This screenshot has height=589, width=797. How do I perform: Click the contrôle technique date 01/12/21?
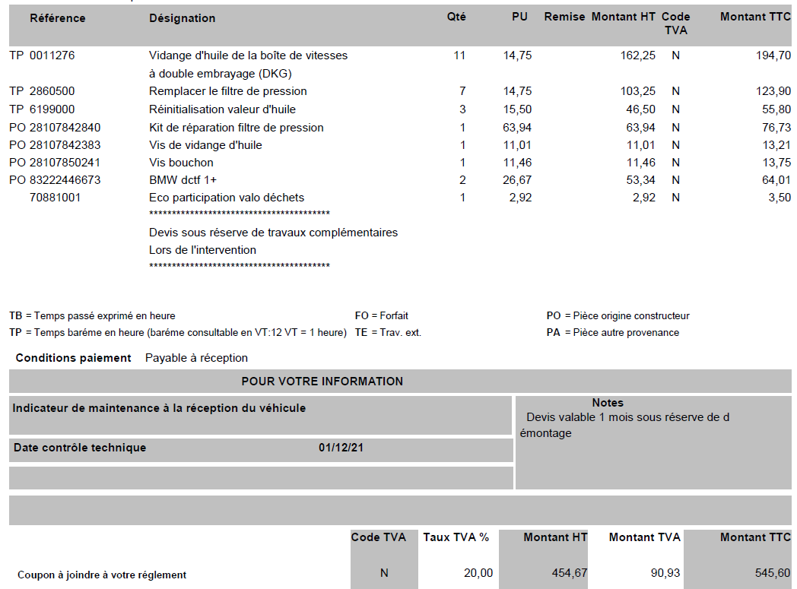341,448
